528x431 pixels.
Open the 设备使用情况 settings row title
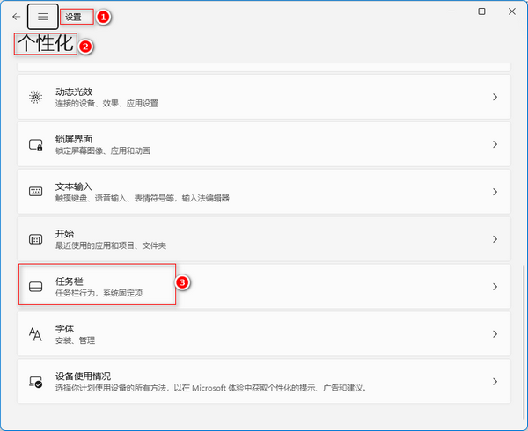point(83,376)
